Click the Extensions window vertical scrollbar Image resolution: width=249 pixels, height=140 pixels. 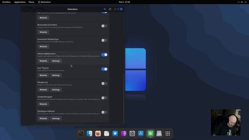(124, 99)
